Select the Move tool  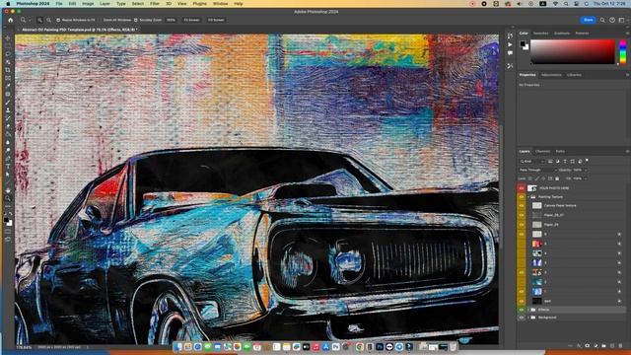point(8,38)
